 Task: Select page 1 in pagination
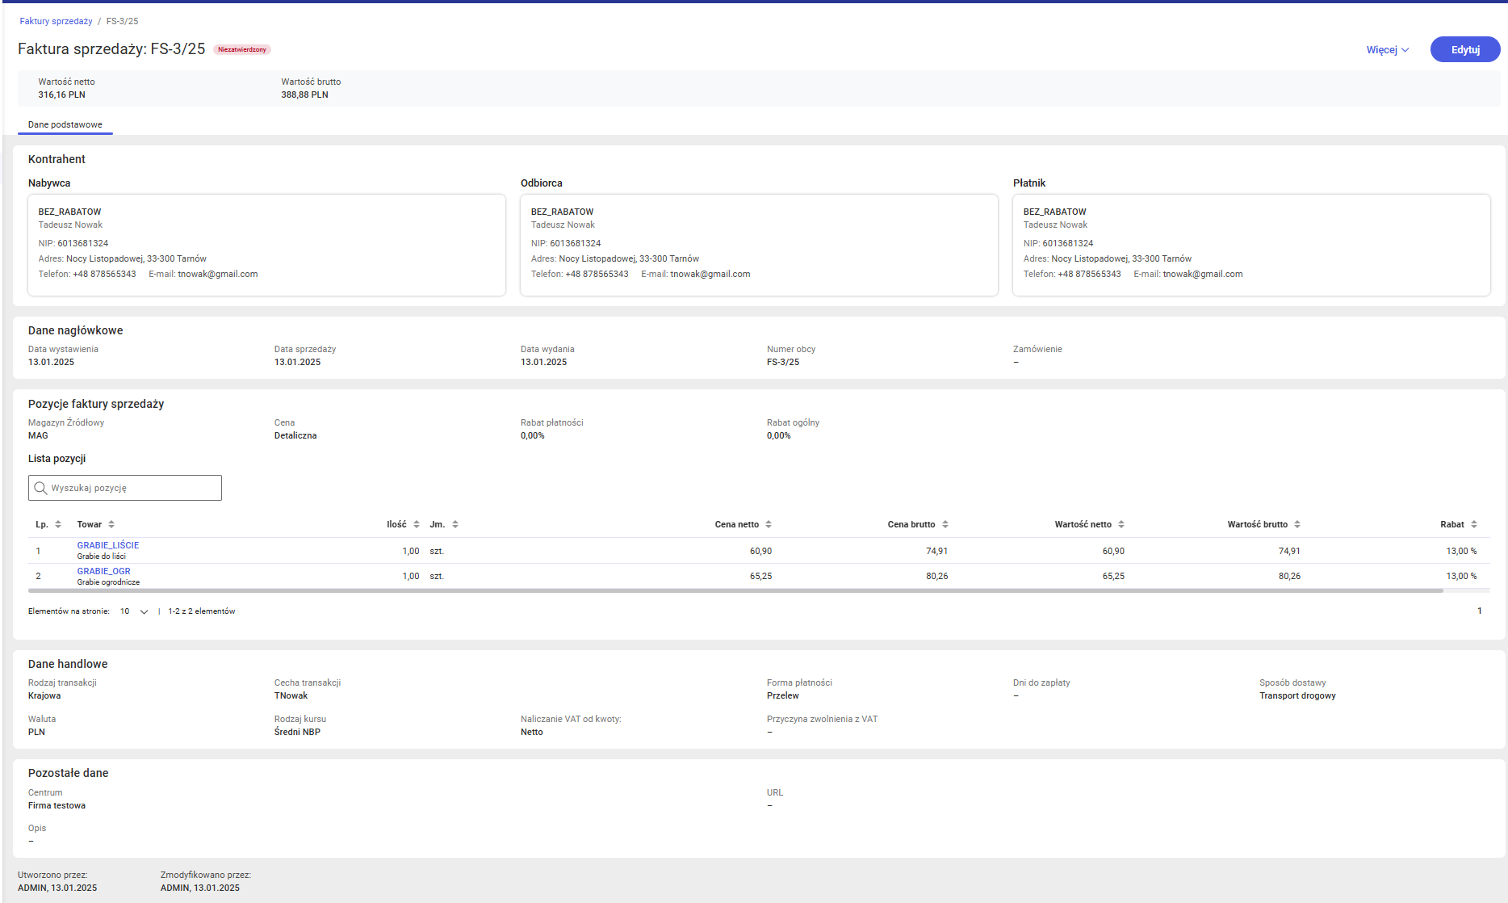[x=1479, y=611]
